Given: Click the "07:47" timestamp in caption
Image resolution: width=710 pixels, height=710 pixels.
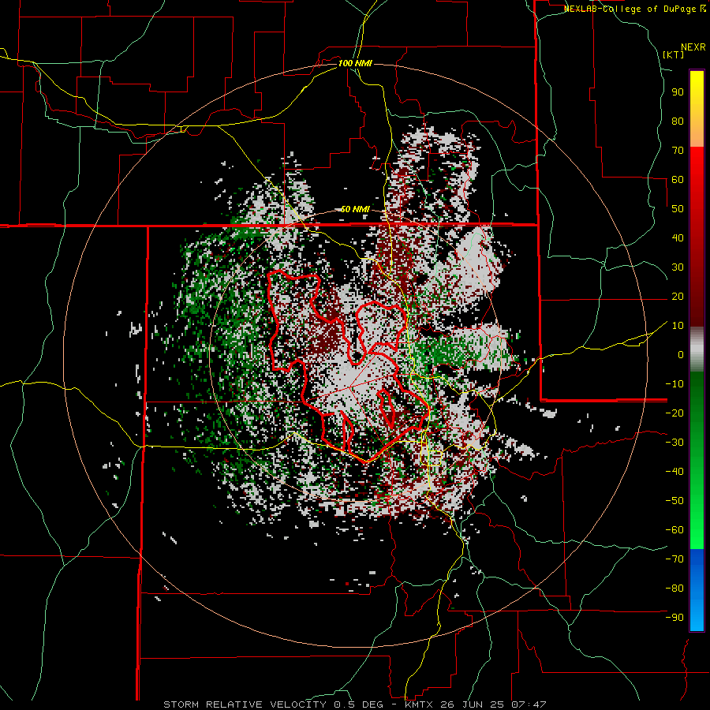Looking at the screenshot, I should tap(530, 704).
